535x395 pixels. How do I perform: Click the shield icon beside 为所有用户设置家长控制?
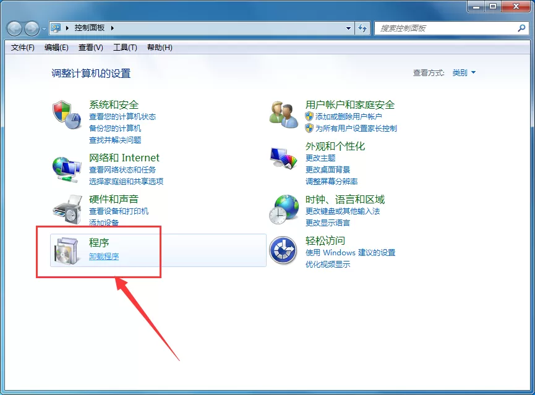tap(309, 128)
